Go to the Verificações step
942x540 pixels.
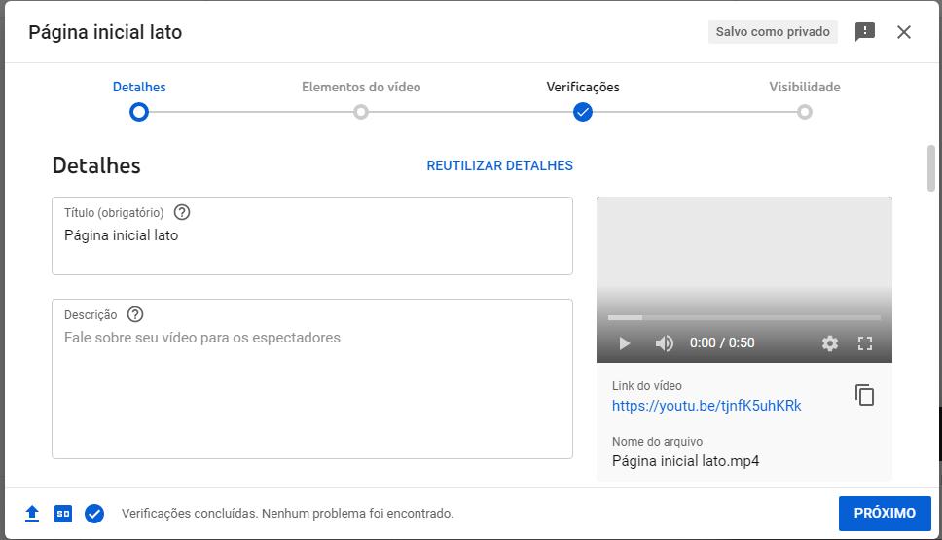pyautogui.click(x=583, y=88)
